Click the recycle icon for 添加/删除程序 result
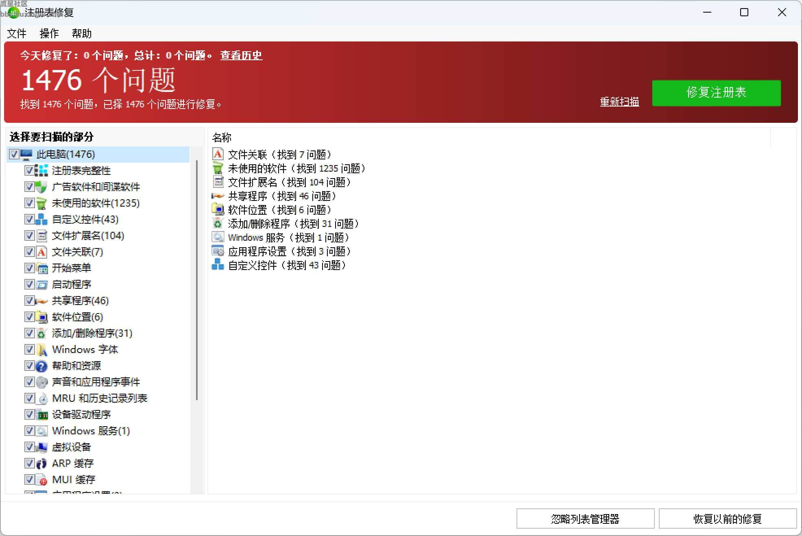The image size is (802, 536). pyautogui.click(x=218, y=223)
